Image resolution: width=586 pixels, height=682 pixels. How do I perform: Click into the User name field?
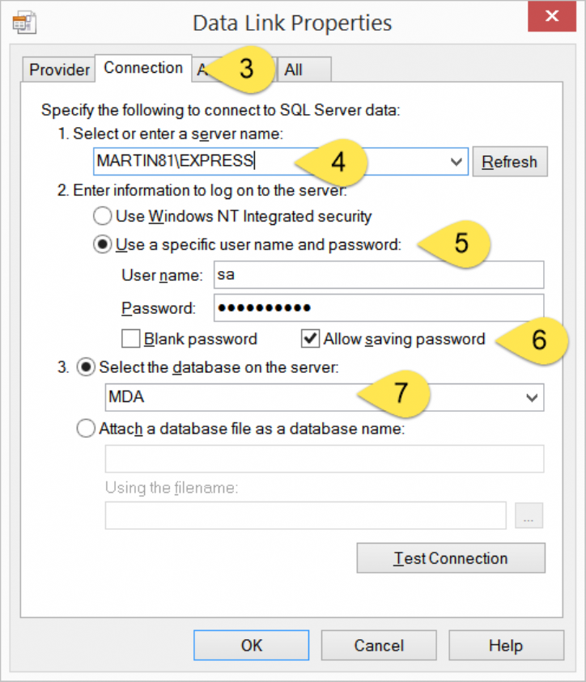click(379, 275)
